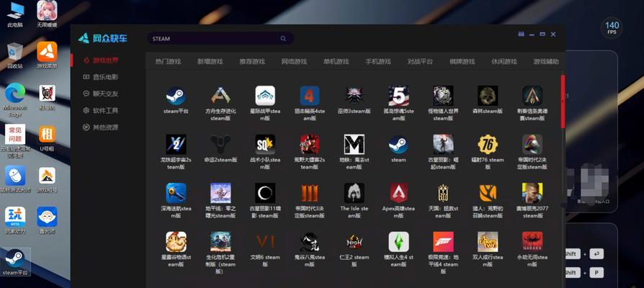Open 赛博朋克2077 steam版 icon
The image size is (644, 288).
pos(532,193)
